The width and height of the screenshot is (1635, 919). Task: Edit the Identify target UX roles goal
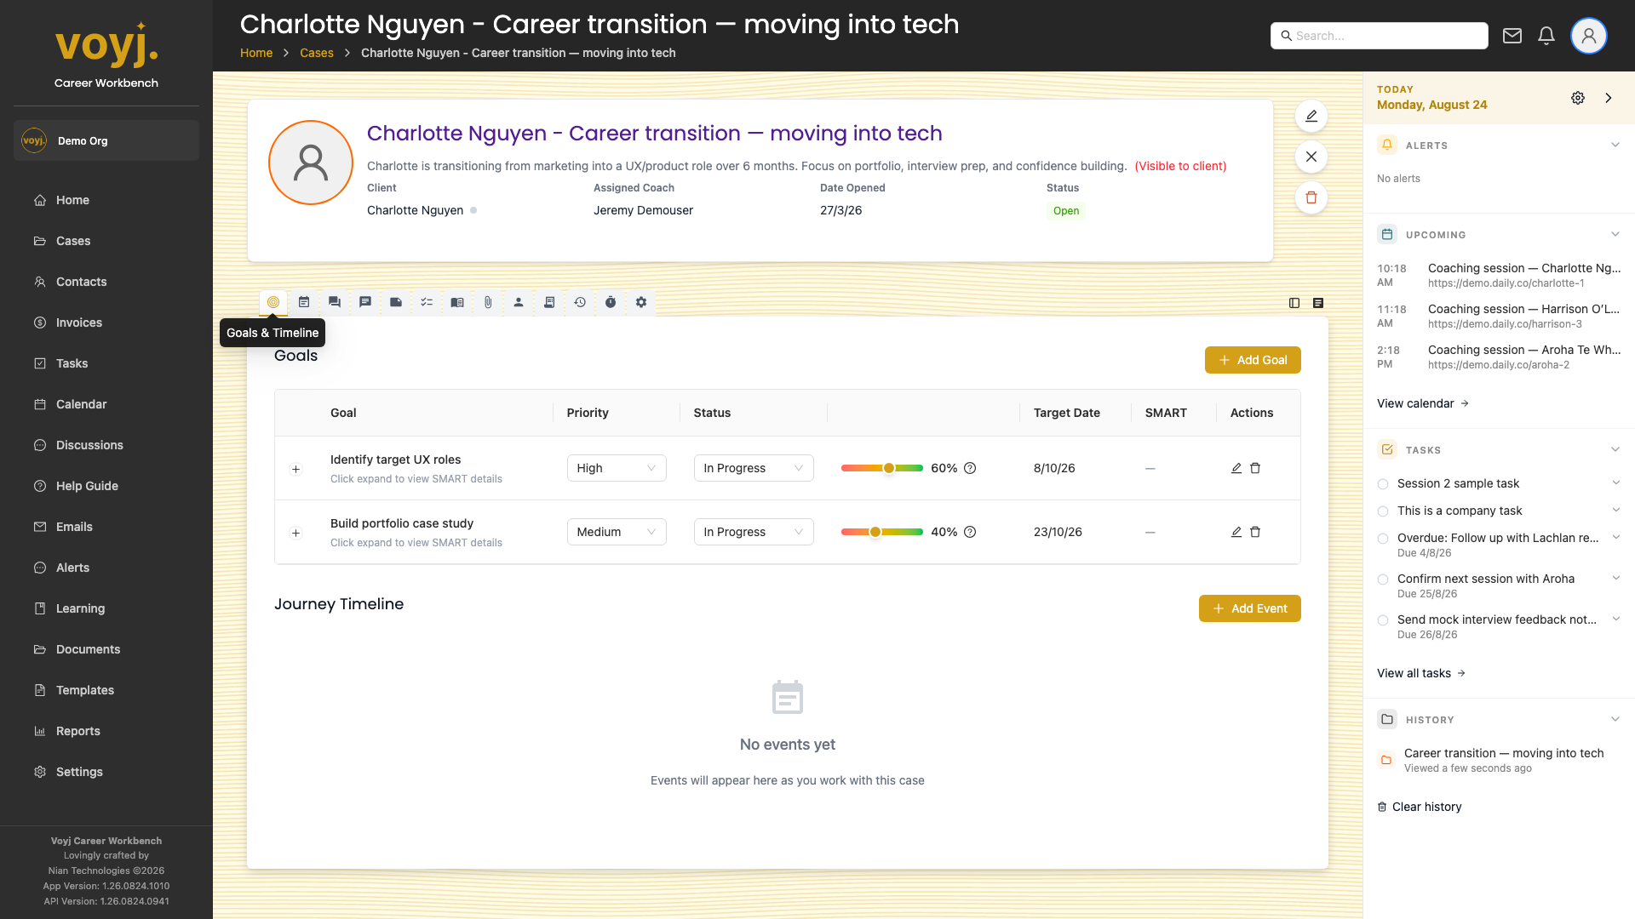(x=1236, y=468)
